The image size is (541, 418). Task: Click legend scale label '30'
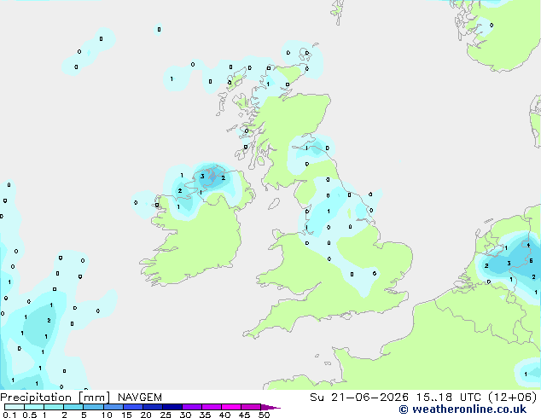pos(185,415)
